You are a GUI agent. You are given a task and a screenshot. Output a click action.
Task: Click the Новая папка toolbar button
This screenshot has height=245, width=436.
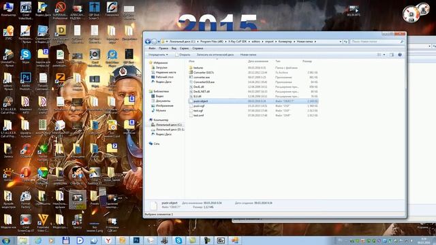tap(248, 54)
